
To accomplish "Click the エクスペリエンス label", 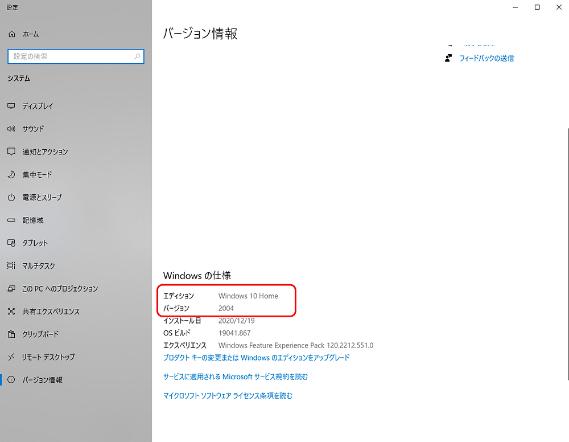I will point(185,345).
